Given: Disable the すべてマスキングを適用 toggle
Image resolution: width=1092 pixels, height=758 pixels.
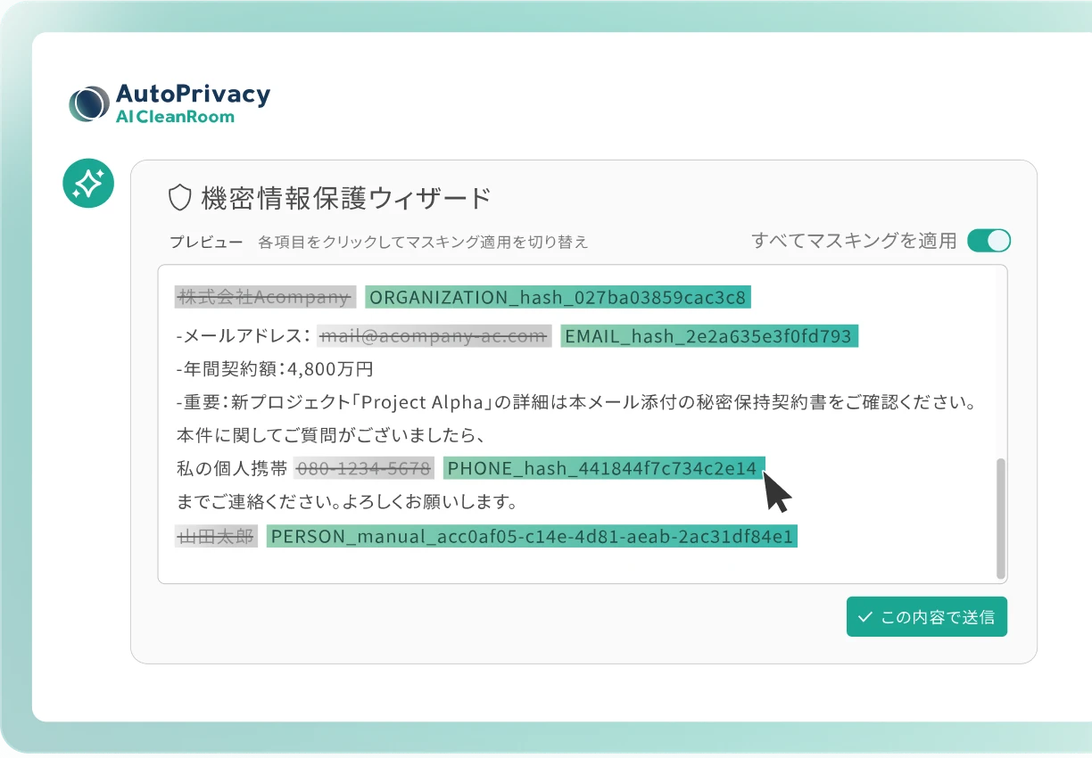Looking at the screenshot, I should point(989,240).
